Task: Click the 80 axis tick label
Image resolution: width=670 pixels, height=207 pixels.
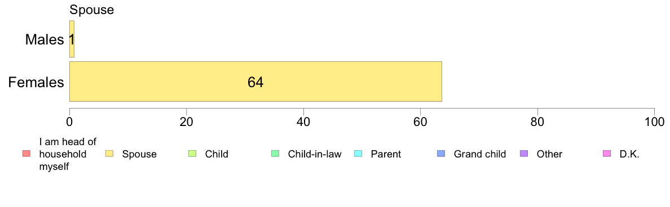Action: tap(537, 121)
